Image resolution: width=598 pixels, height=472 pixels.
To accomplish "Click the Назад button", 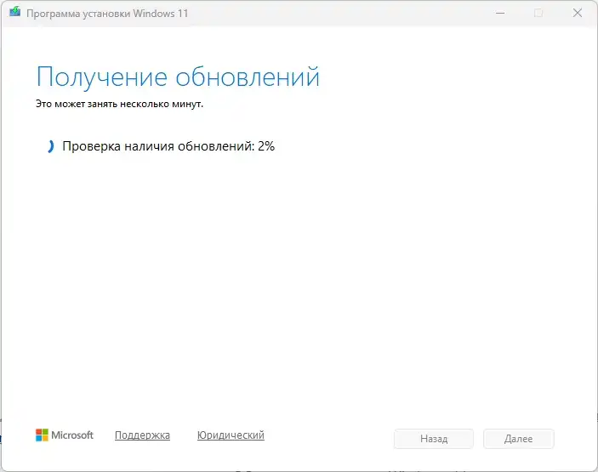I will point(434,439).
